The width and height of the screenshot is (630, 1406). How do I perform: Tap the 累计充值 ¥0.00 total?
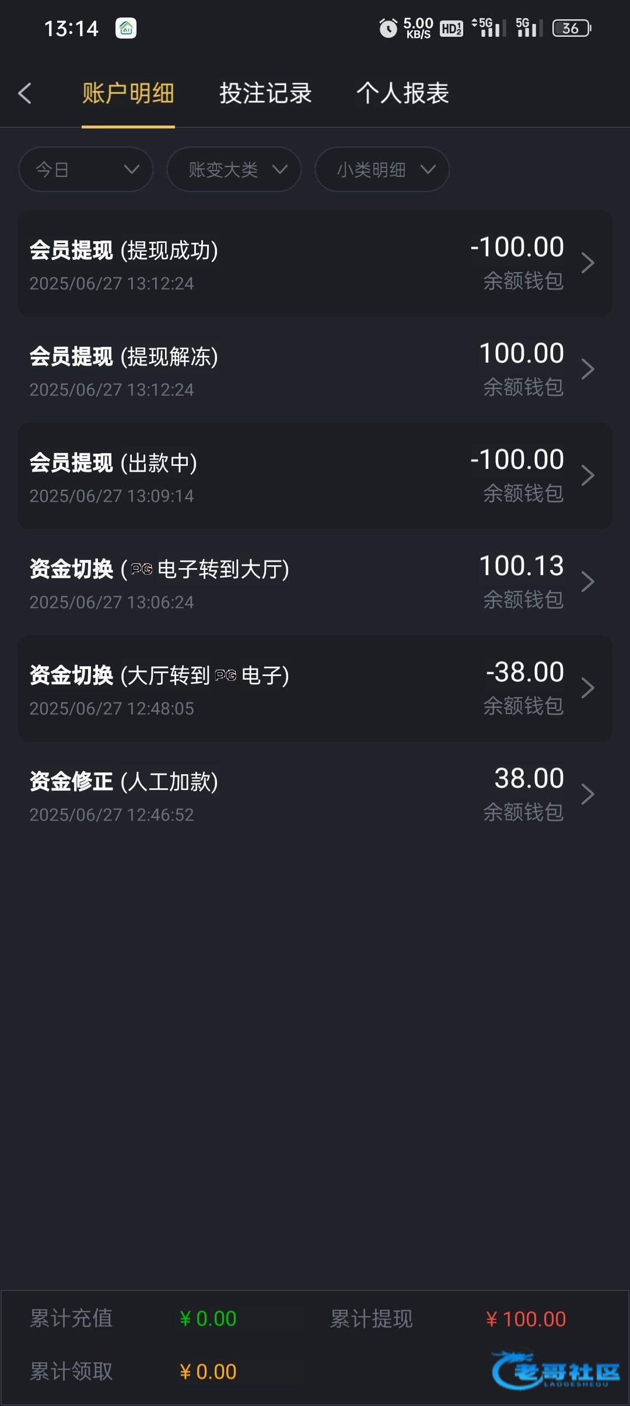(208, 1319)
